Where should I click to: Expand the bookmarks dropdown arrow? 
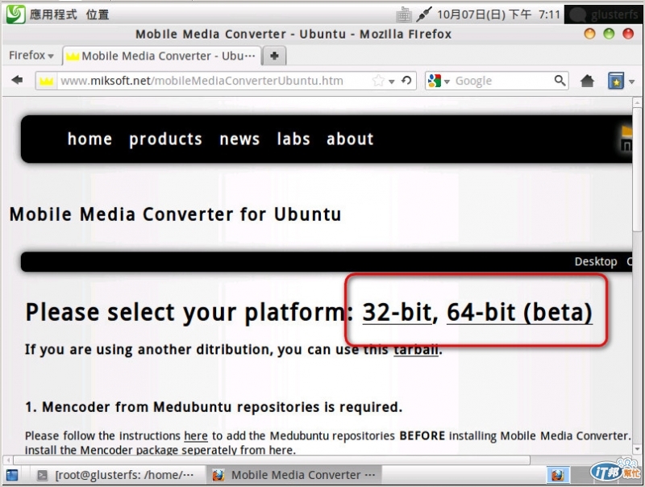[x=632, y=81]
